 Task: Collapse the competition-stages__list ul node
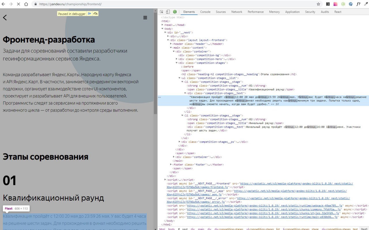coord(179,78)
